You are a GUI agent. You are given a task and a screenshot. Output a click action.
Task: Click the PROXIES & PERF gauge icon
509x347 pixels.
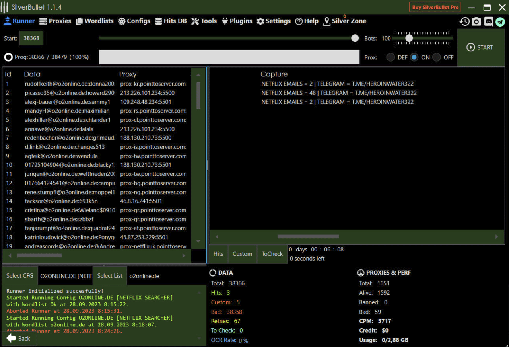click(361, 273)
